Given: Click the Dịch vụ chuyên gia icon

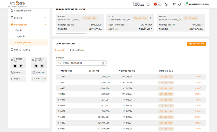Looking at the screenshot, I should point(12,50).
